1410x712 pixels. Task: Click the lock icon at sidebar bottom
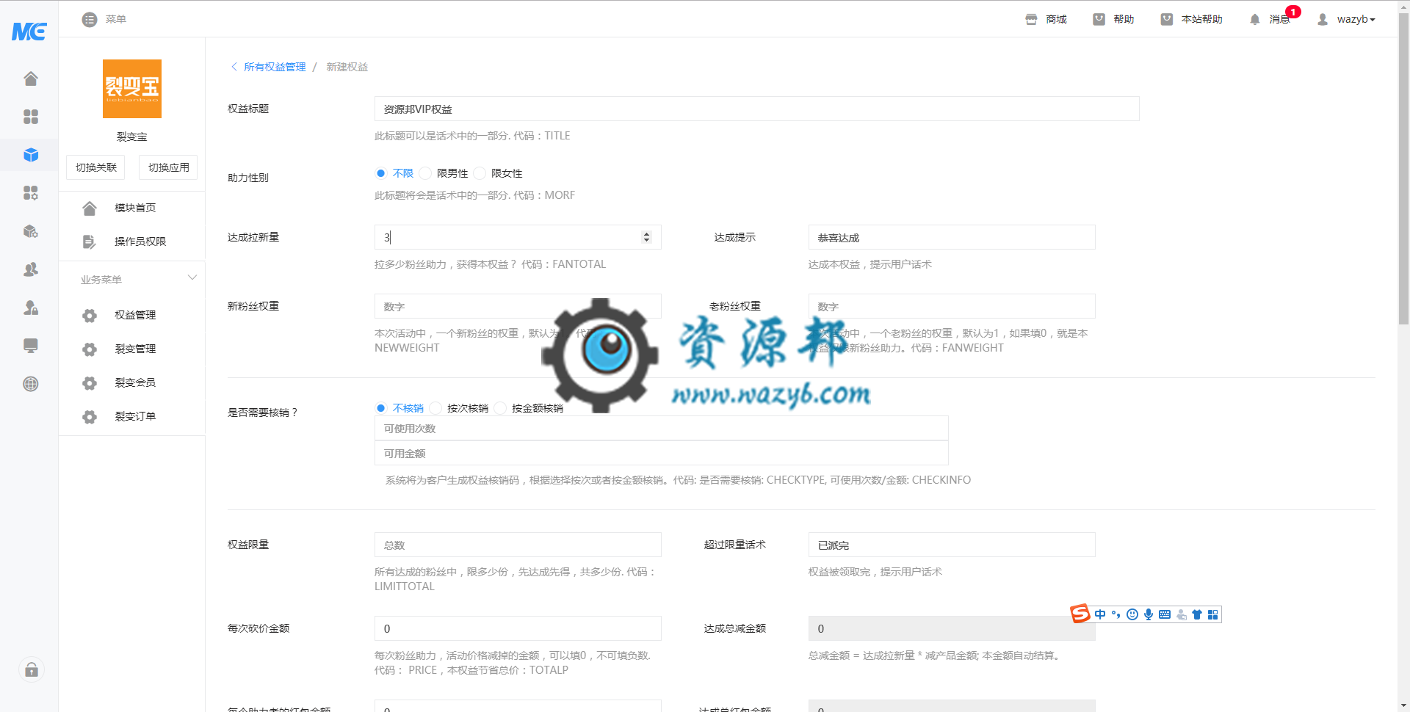click(31, 669)
